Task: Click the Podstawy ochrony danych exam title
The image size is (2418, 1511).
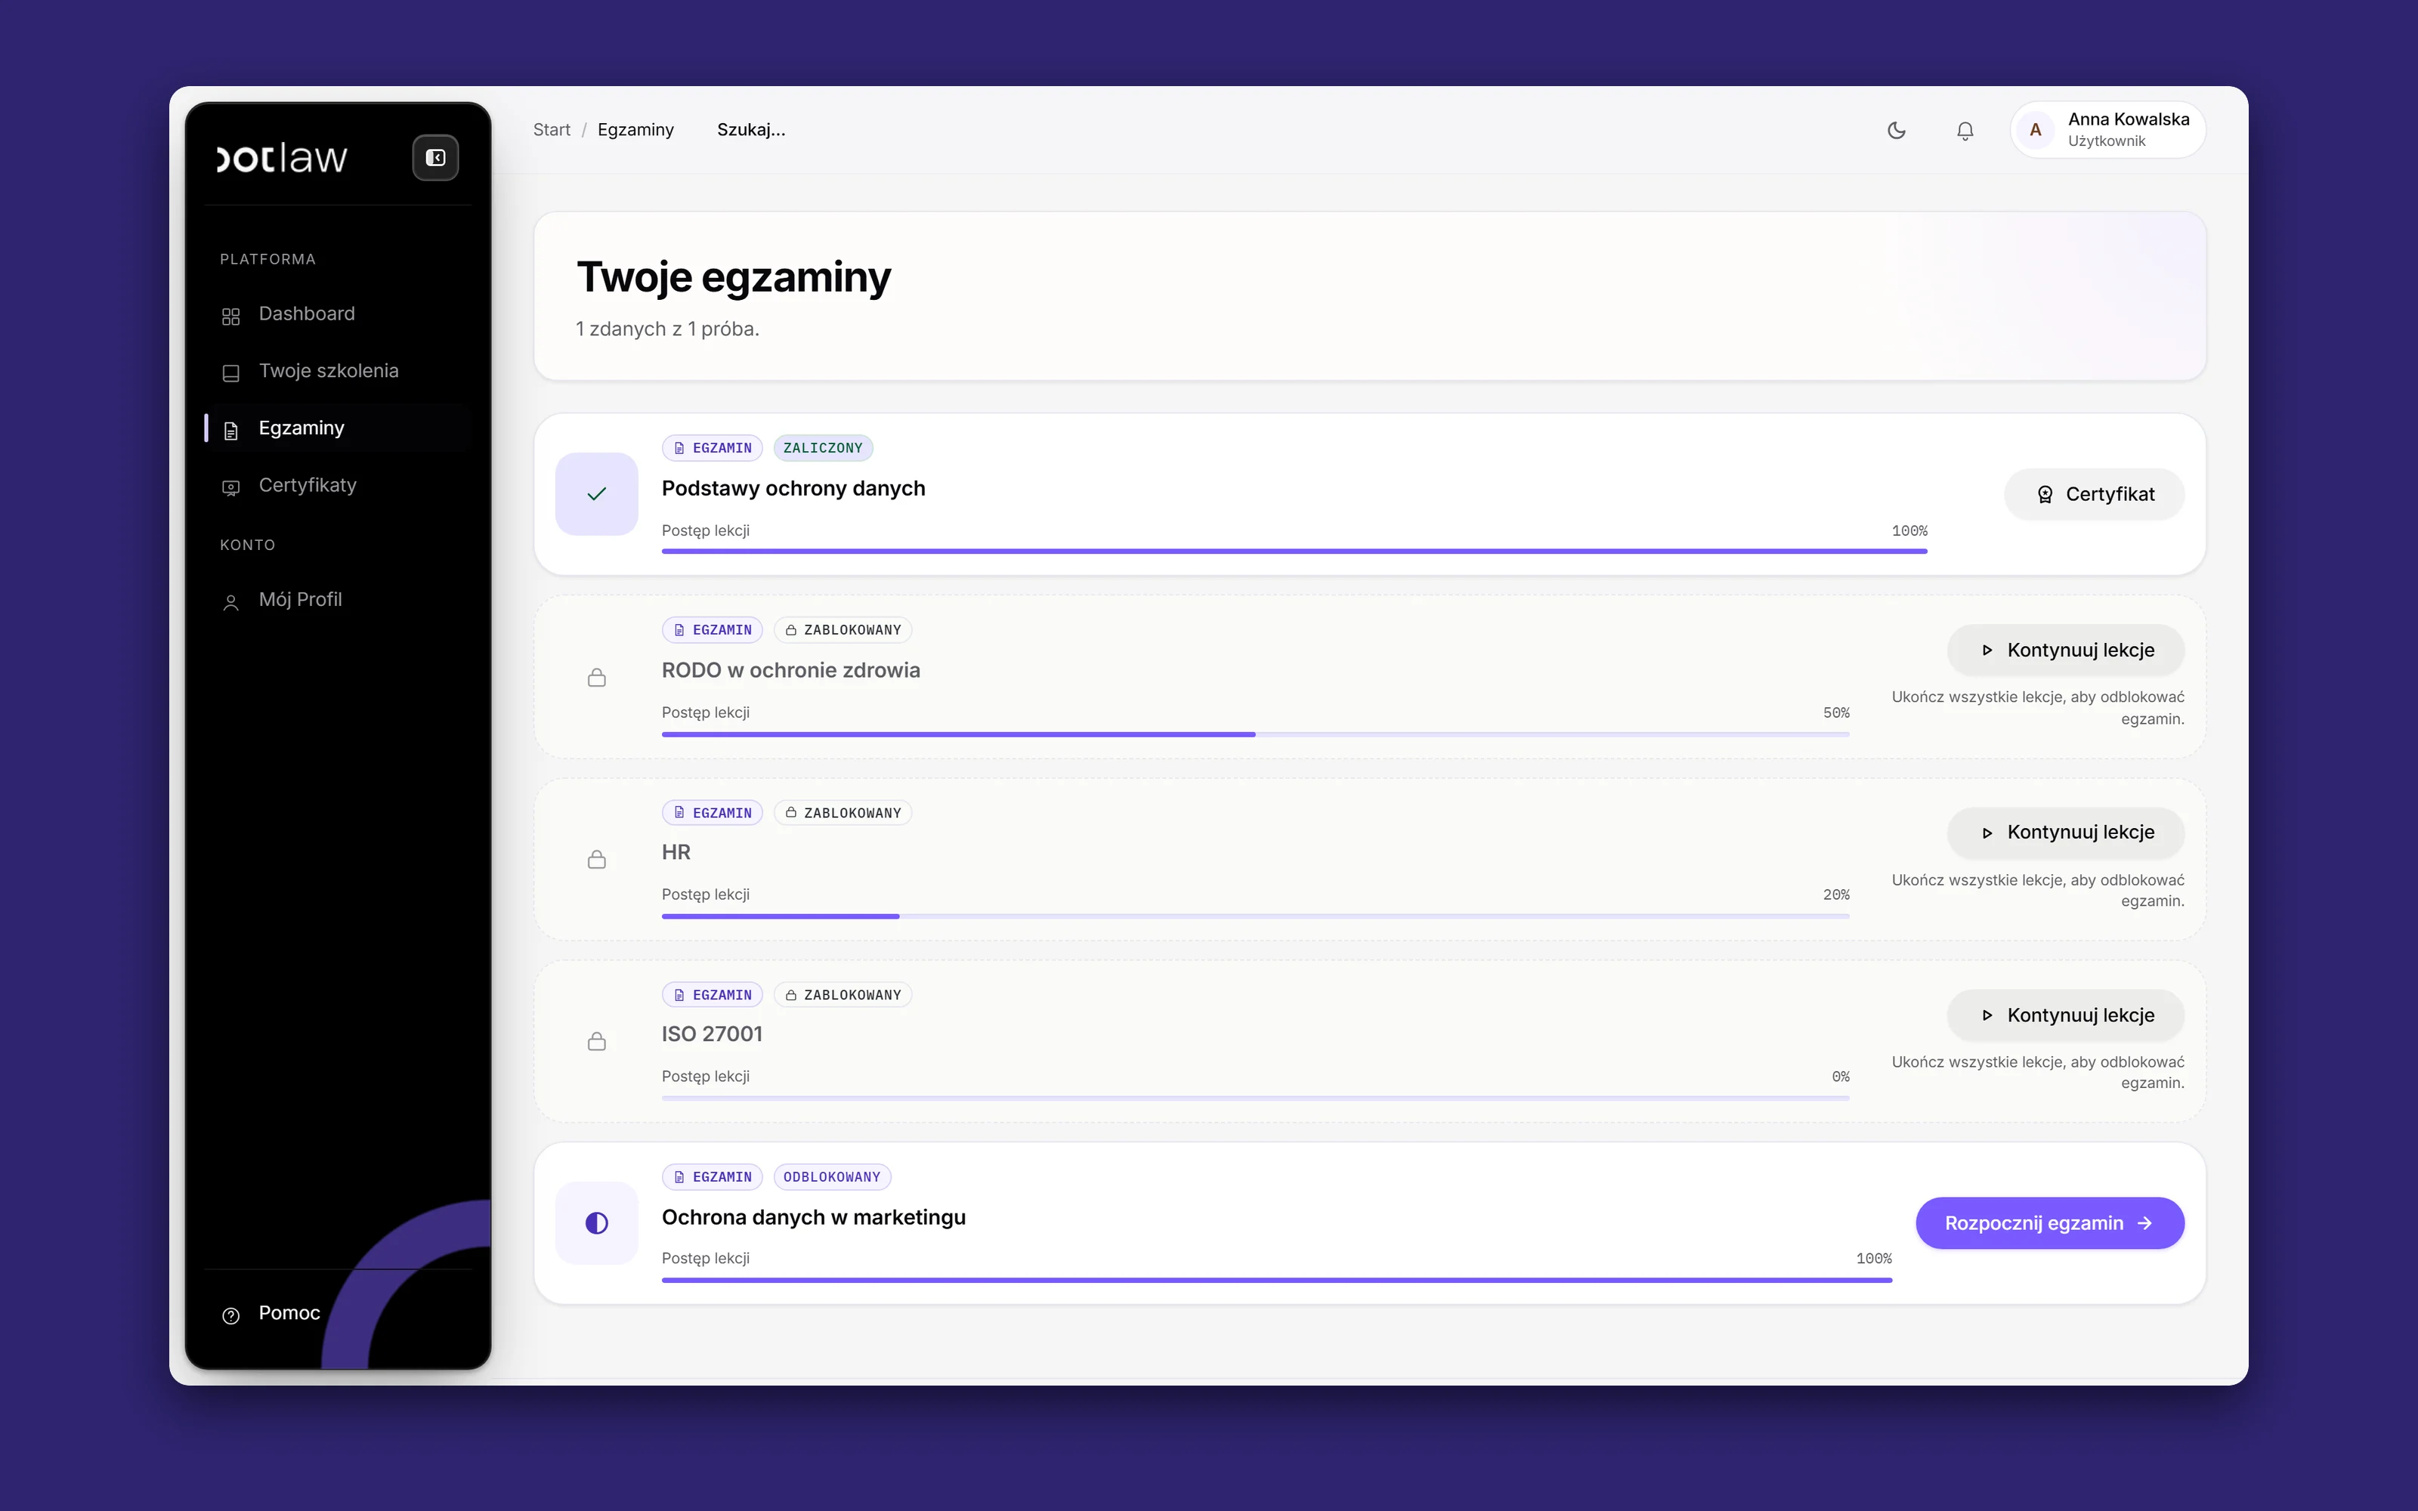Action: [x=793, y=489]
